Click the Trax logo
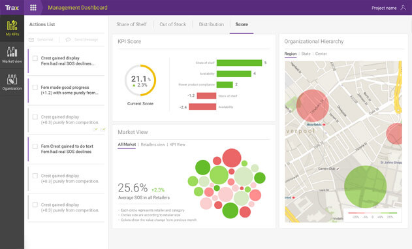 pos(12,8)
